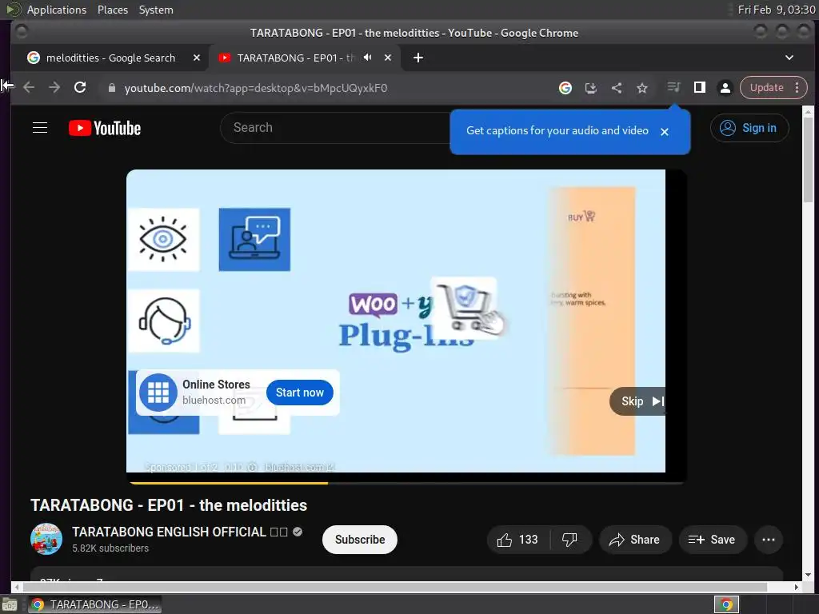The width and height of the screenshot is (819, 614).
Task: Reload the YouTube page
Action: pos(80,88)
